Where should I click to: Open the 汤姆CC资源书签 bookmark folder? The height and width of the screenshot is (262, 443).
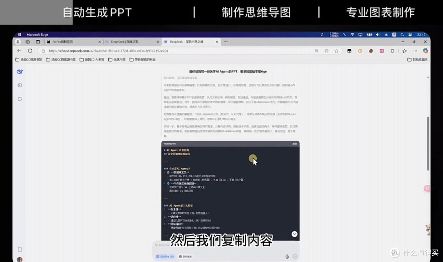pos(29,60)
